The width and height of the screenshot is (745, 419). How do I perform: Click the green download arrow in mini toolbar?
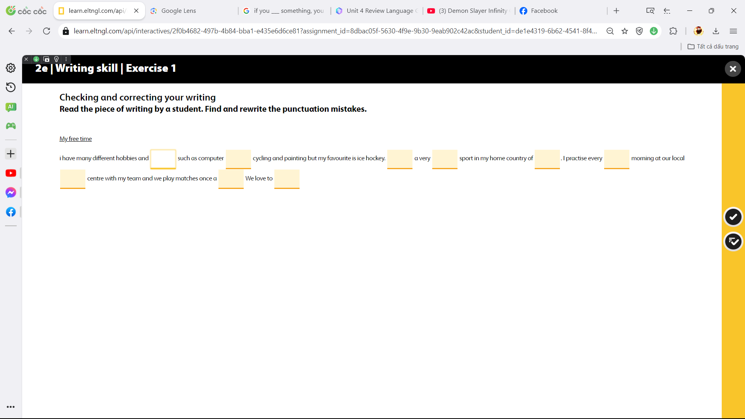[36, 59]
